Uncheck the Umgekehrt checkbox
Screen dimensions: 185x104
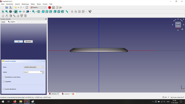tap(4, 81)
